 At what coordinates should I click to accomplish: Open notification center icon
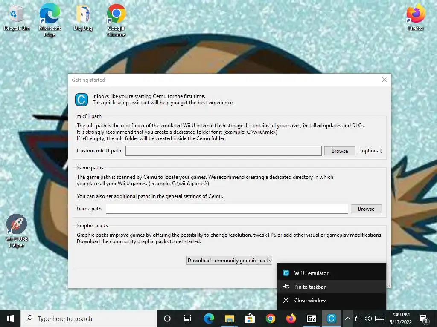pyautogui.click(x=423, y=319)
